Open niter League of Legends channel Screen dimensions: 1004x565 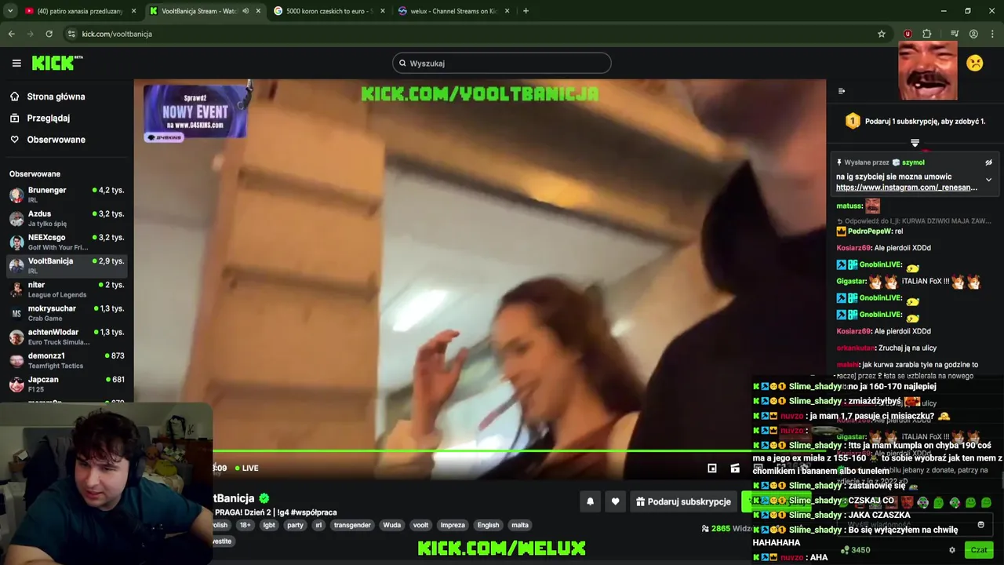tap(67, 289)
